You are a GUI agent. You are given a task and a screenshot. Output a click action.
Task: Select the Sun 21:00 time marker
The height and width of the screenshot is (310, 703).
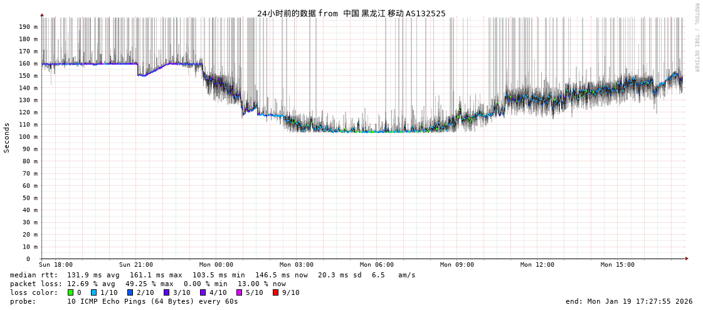[136, 265]
